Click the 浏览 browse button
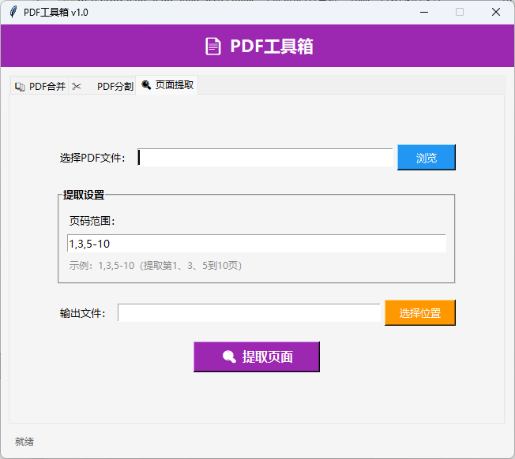The image size is (515, 459). coord(427,158)
